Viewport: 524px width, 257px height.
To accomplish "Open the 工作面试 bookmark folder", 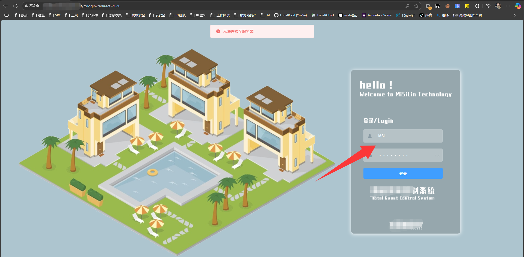I will coord(220,15).
